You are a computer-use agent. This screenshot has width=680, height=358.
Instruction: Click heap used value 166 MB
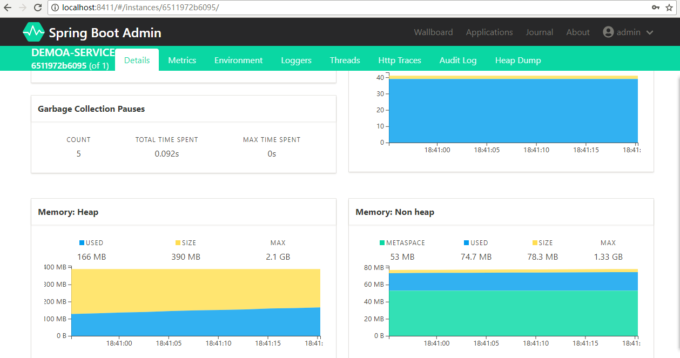(92, 257)
